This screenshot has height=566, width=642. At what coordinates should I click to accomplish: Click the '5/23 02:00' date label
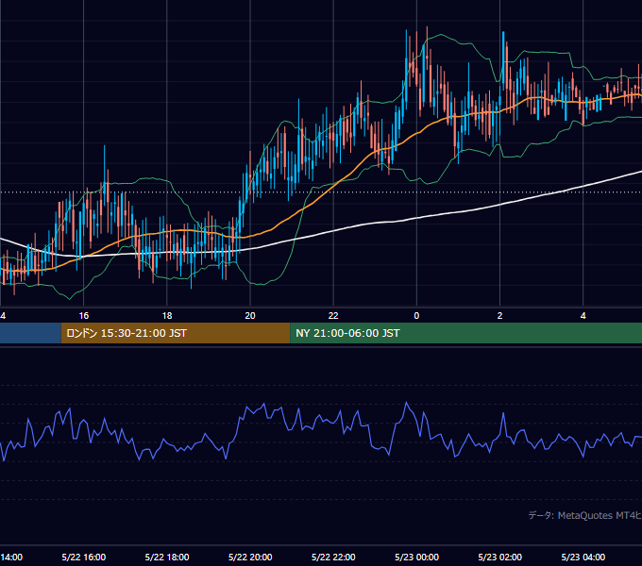tap(500, 558)
